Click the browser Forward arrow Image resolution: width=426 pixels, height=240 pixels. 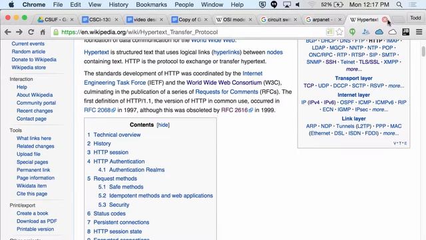[x=19, y=32]
